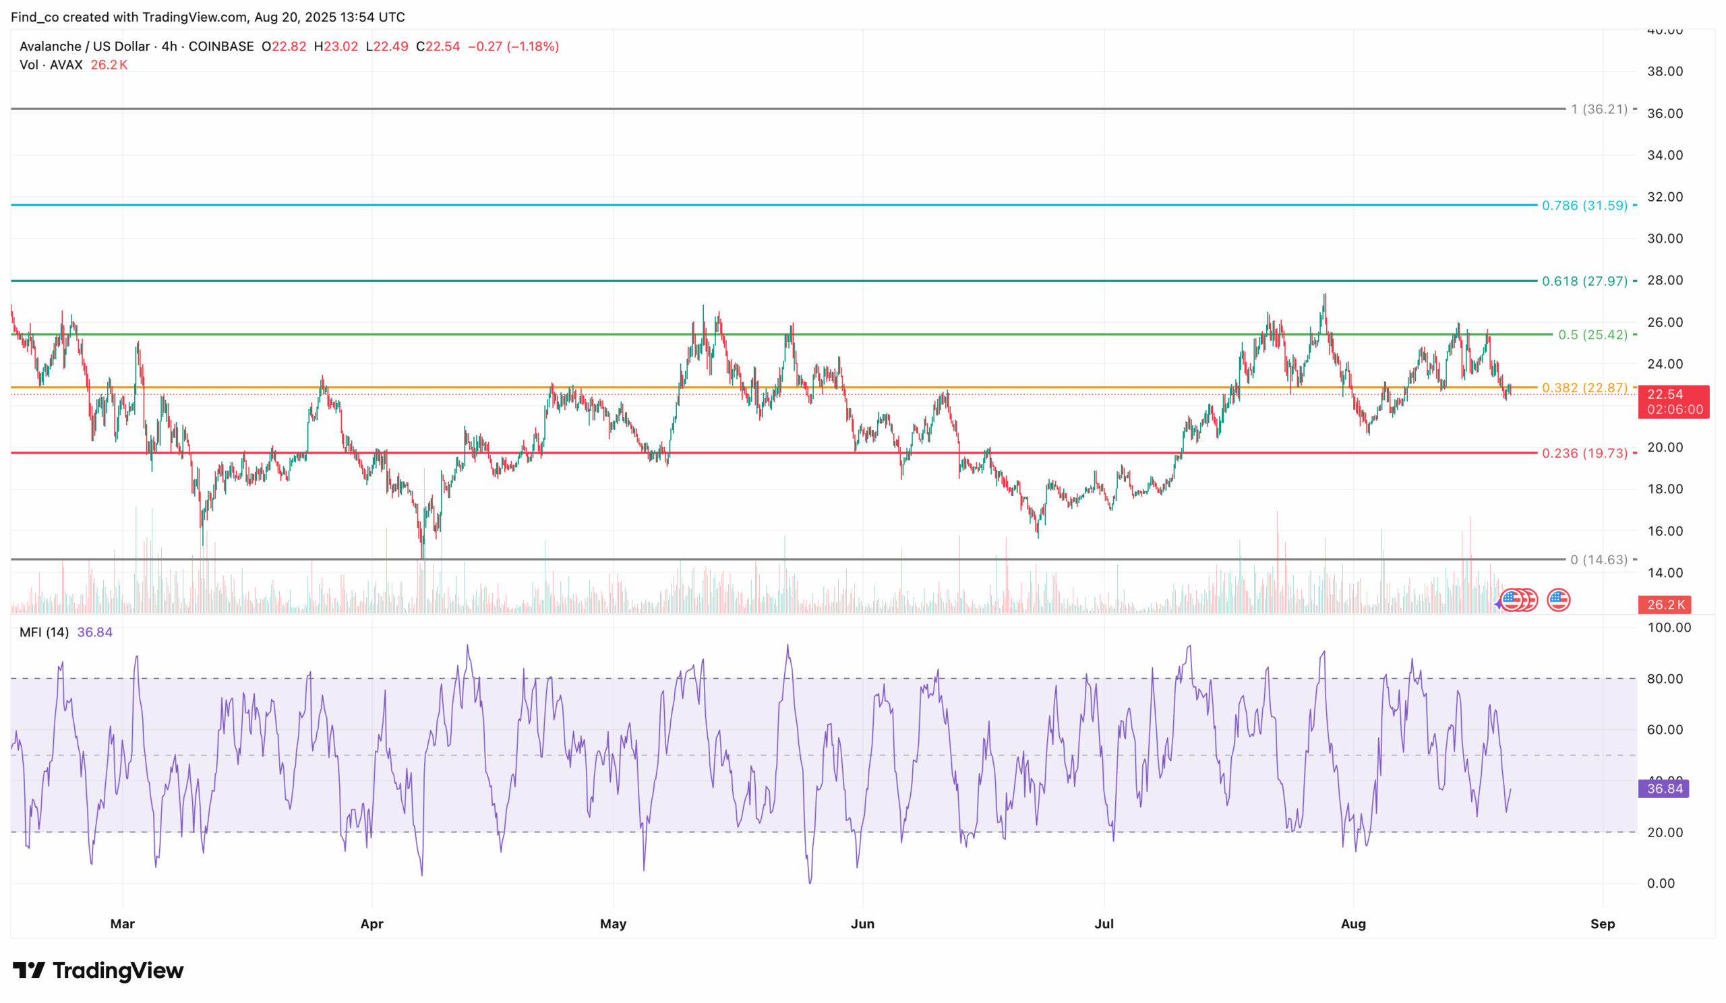The image size is (1726, 1003).
Task: Click the '34.00' price axis label
Action: 1665,156
